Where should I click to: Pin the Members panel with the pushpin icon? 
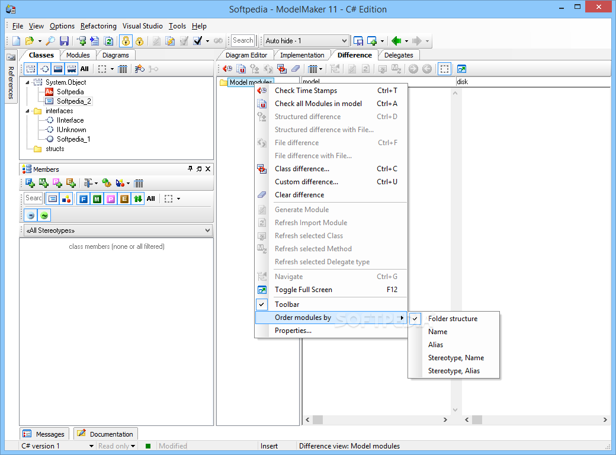190,169
